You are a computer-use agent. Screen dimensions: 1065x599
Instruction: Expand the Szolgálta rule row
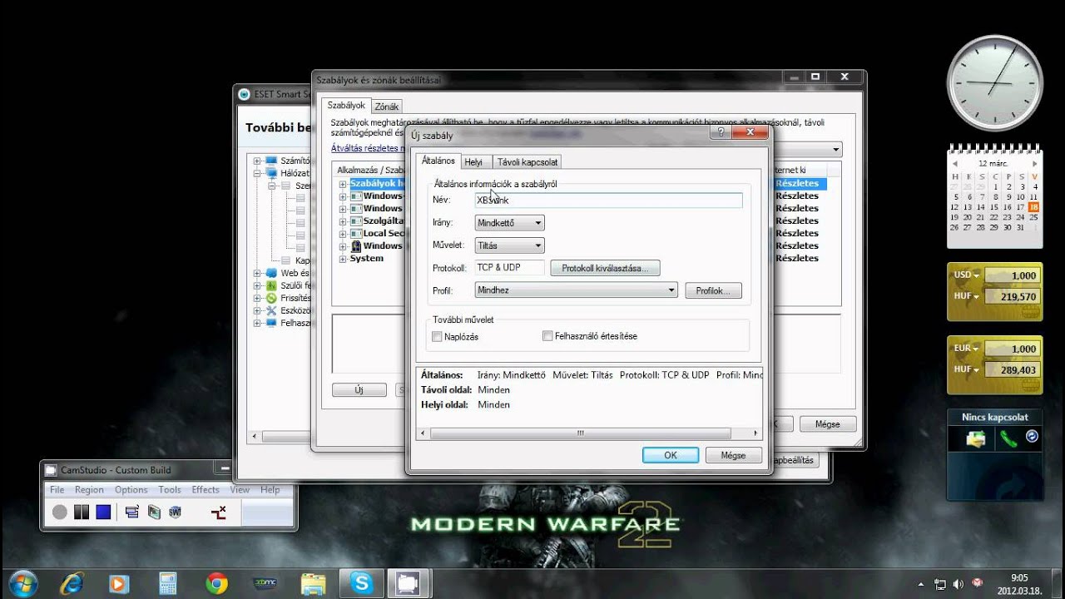343,221
